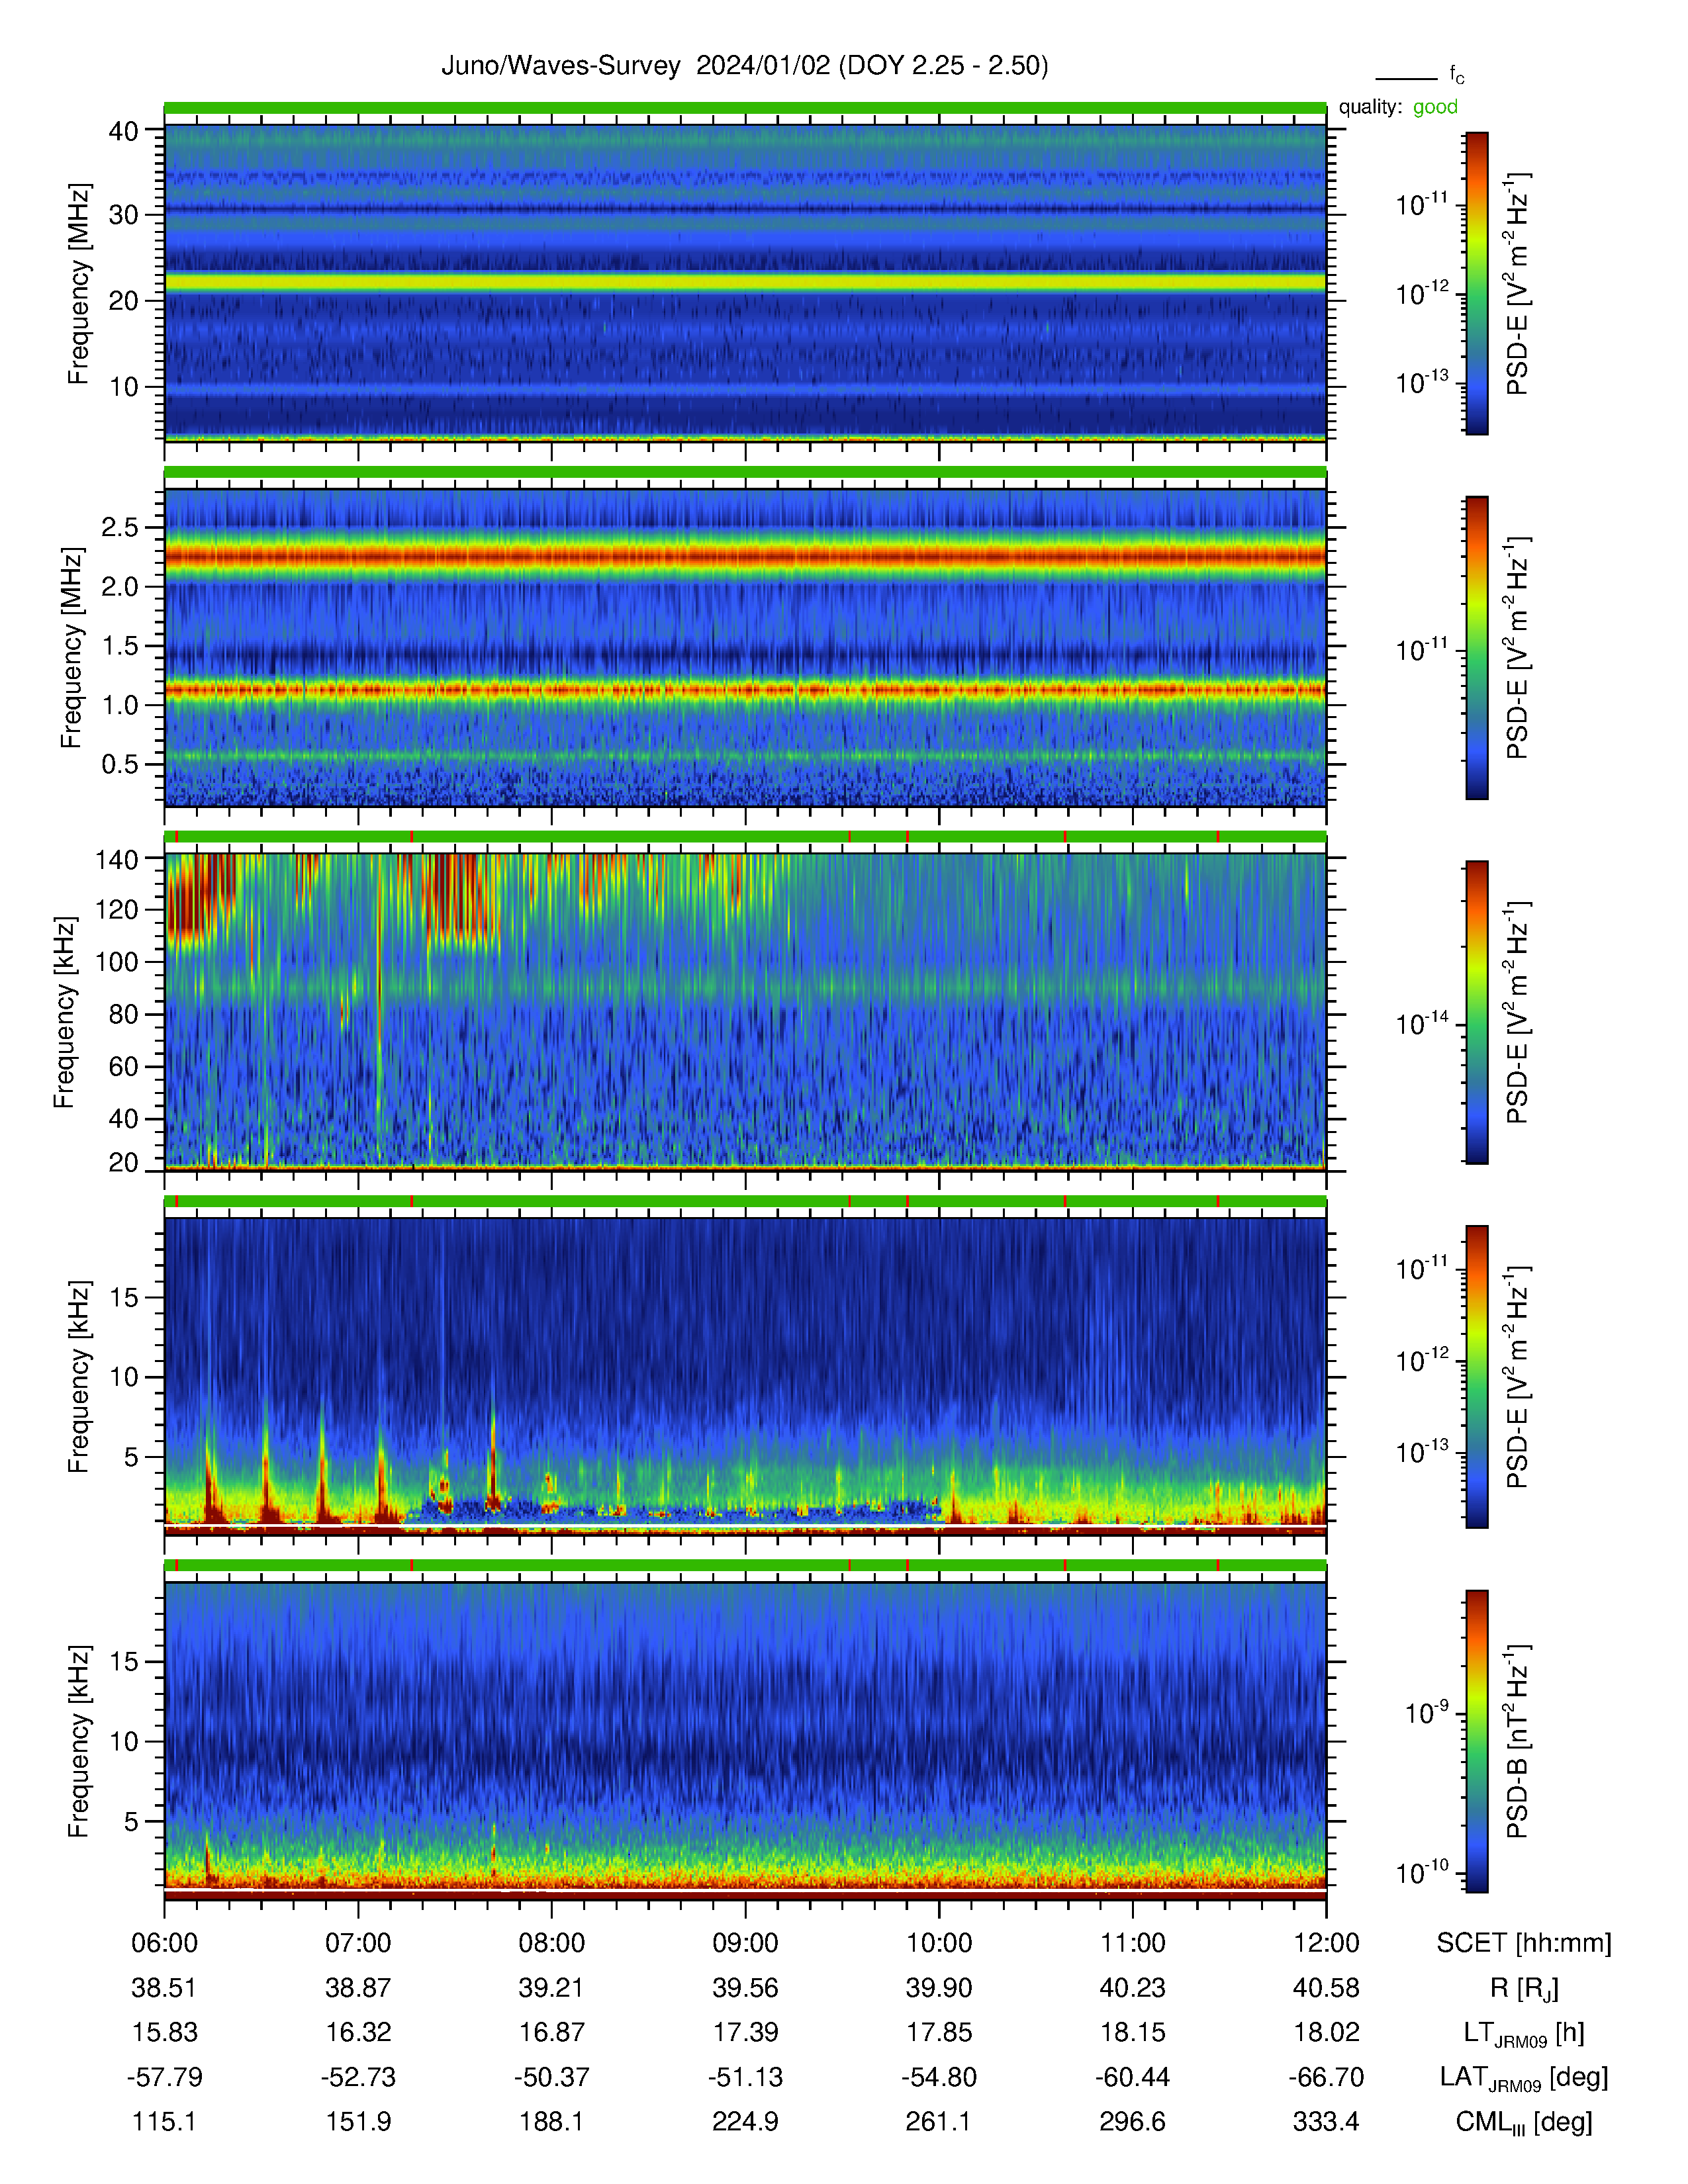Click the 10^-14 label on third color bar

pos(1422,1023)
